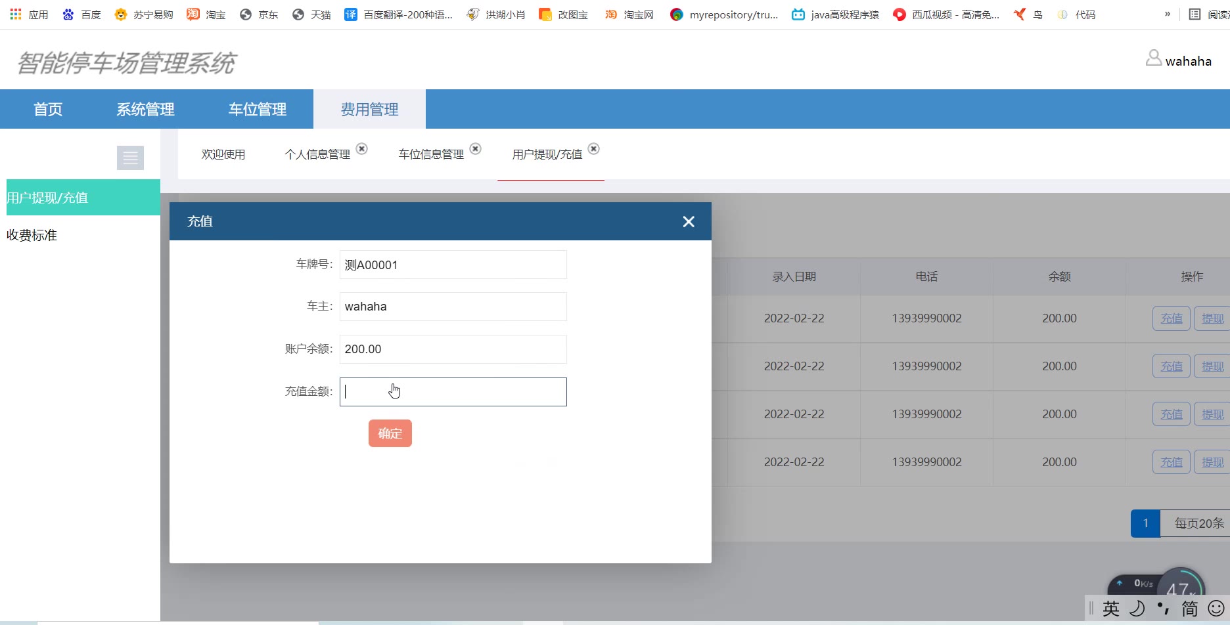
Task: Click 提现 button in fourth table row
Action: (x=1212, y=462)
